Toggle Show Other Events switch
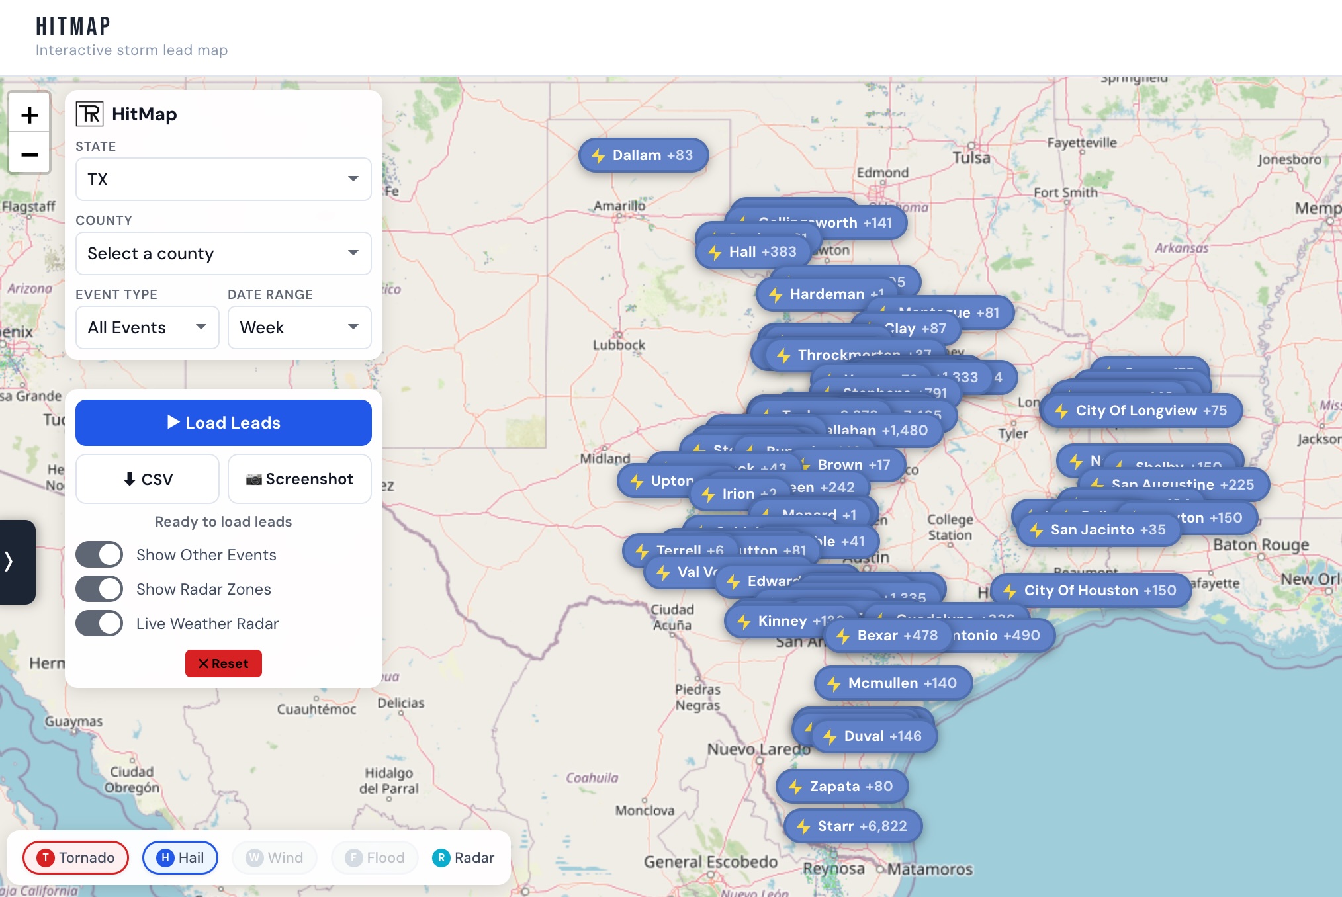This screenshot has height=897, width=1342. (x=99, y=554)
